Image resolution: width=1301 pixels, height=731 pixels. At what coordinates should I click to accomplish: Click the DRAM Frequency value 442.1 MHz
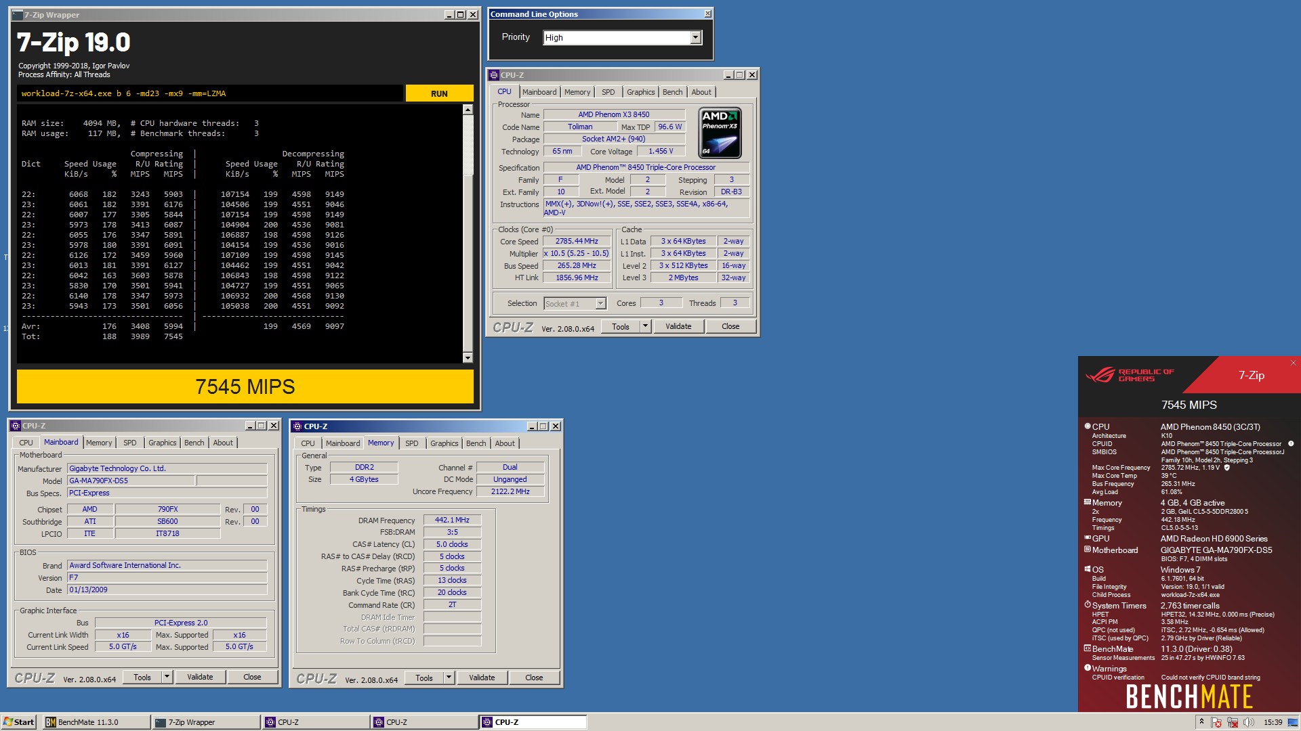click(452, 520)
